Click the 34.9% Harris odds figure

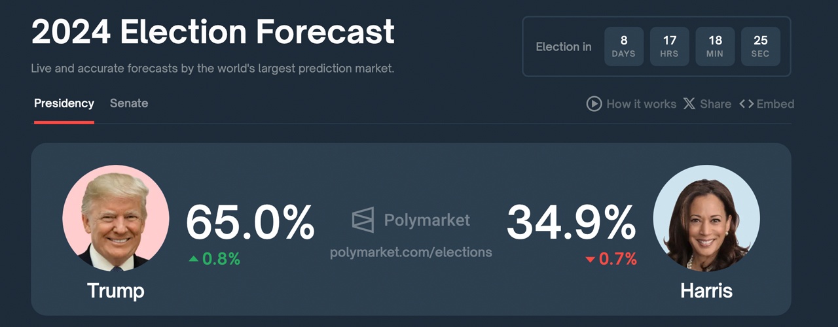571,222
